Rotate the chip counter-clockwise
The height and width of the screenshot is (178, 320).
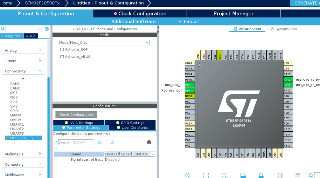coord(261,175)
